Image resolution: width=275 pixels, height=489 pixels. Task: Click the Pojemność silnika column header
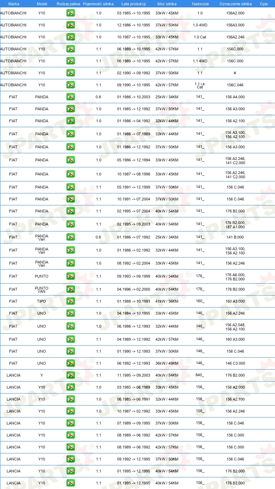tap(98, 4)
